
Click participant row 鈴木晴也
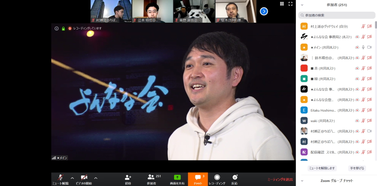(336, 58)
